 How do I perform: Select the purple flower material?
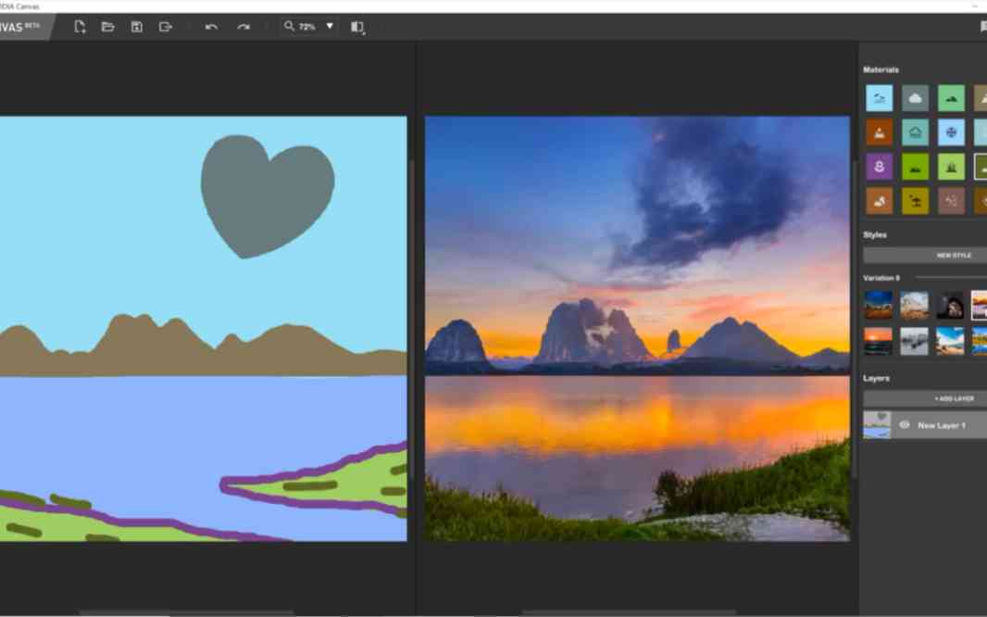[879, 167]
